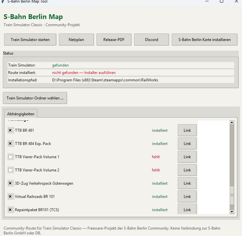The width and height of the screenshot is (242, 236).
Task: Click 'installiert' status of TTB BR 484 Exp. Pack
Action: click(x=160, y=144)
